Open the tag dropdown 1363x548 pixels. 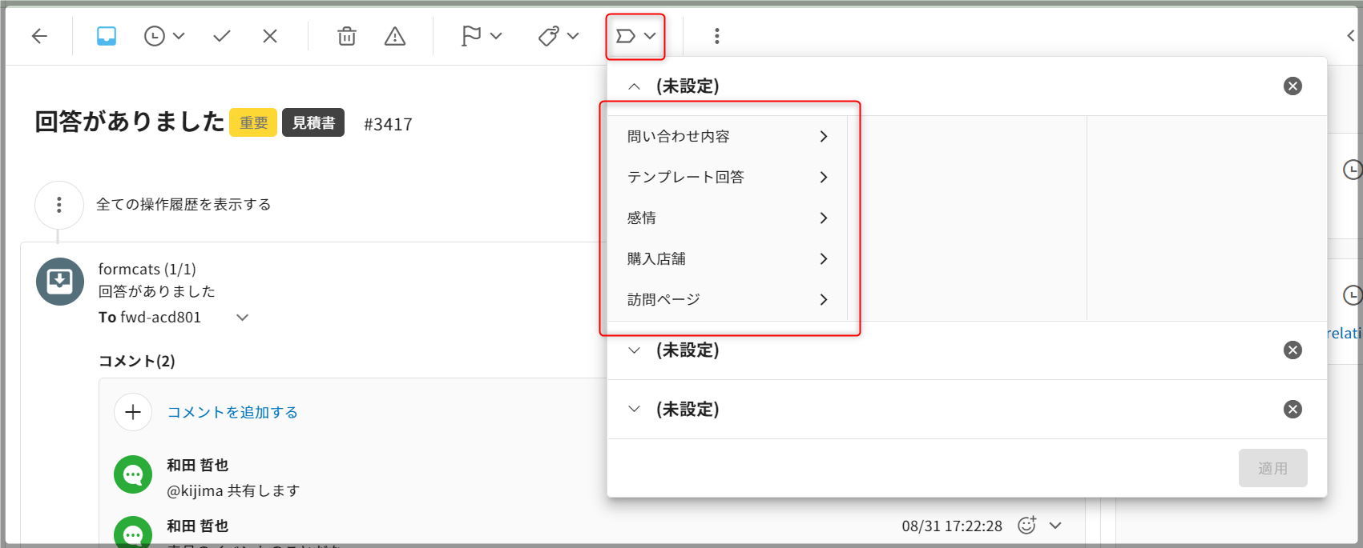[x=558, y=36]
